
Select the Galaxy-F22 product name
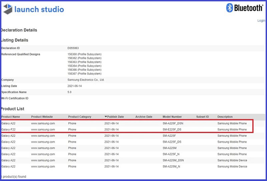(x=8, y=130)
